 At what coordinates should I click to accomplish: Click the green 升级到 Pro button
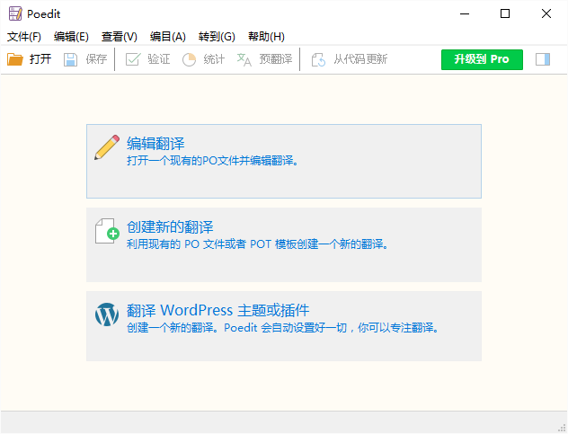482,59
